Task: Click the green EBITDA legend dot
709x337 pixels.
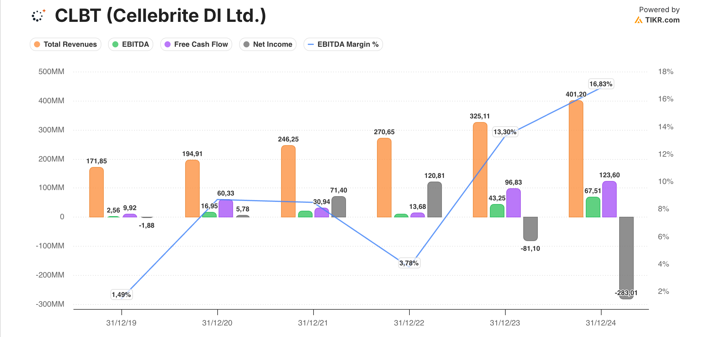Action: tap(115, 44)
